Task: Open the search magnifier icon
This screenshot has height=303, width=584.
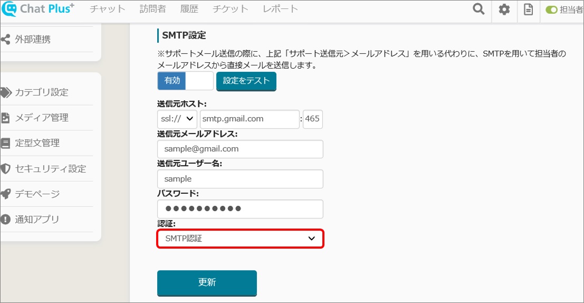Action: pyautogui.click(x=478, y=9)
